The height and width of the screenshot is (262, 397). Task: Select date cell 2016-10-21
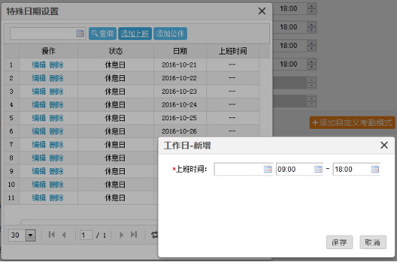point(179,65)
